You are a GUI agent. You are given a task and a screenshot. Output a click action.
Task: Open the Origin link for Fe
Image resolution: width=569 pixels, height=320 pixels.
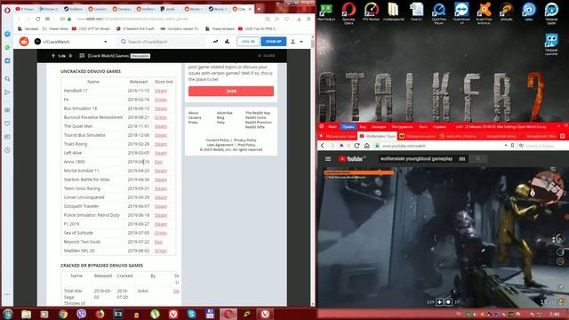tap(161, 100)
